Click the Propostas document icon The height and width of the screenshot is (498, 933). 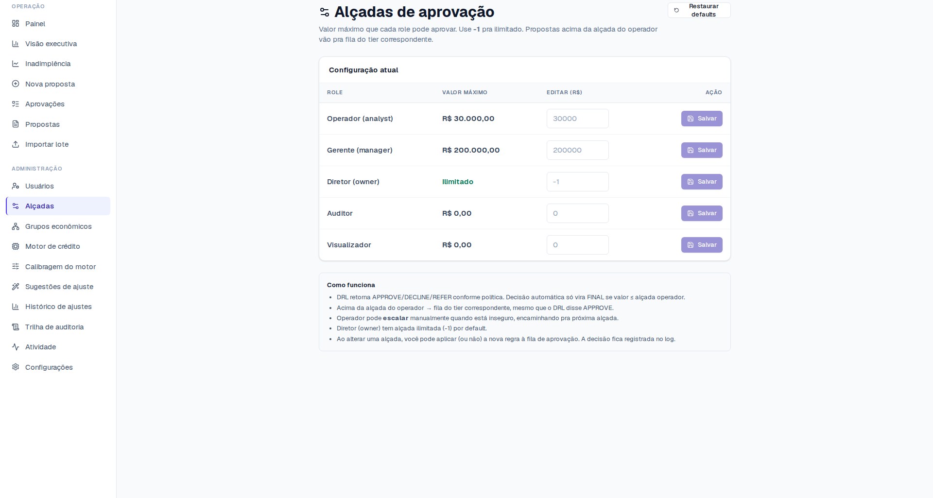tap(16, 124)
